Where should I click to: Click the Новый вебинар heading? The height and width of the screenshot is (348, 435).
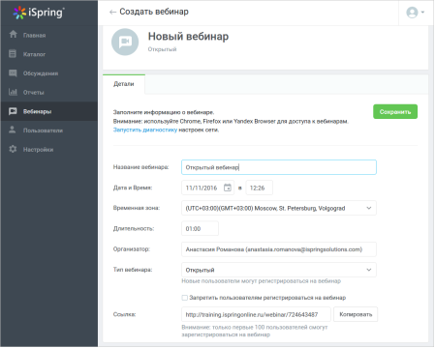[188, 37]
